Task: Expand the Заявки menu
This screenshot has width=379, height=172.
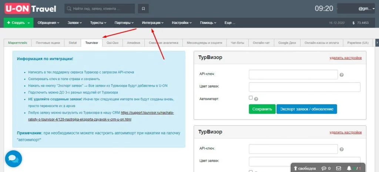Action: (75, 23)
